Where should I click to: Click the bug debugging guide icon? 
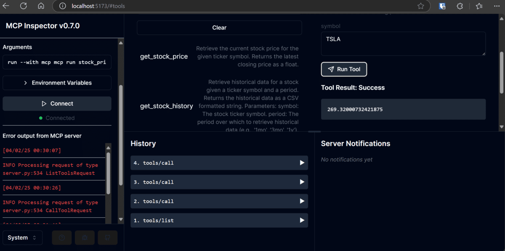[85, 238]
